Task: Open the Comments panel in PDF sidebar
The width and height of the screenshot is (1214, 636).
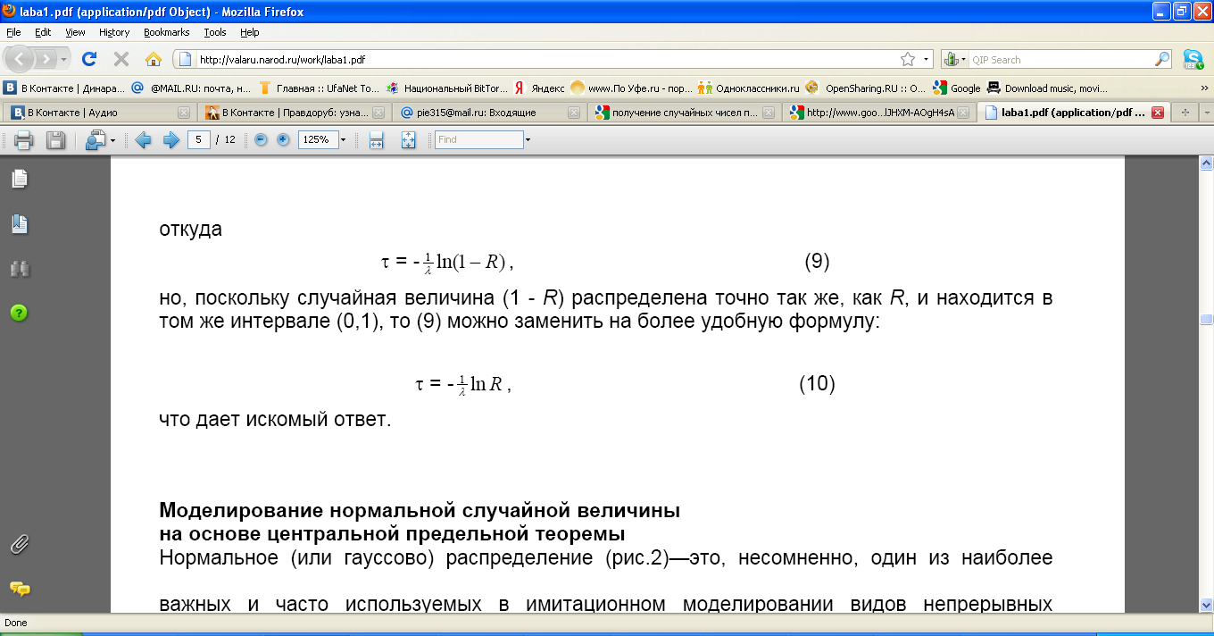Action: tap(19, 588)
